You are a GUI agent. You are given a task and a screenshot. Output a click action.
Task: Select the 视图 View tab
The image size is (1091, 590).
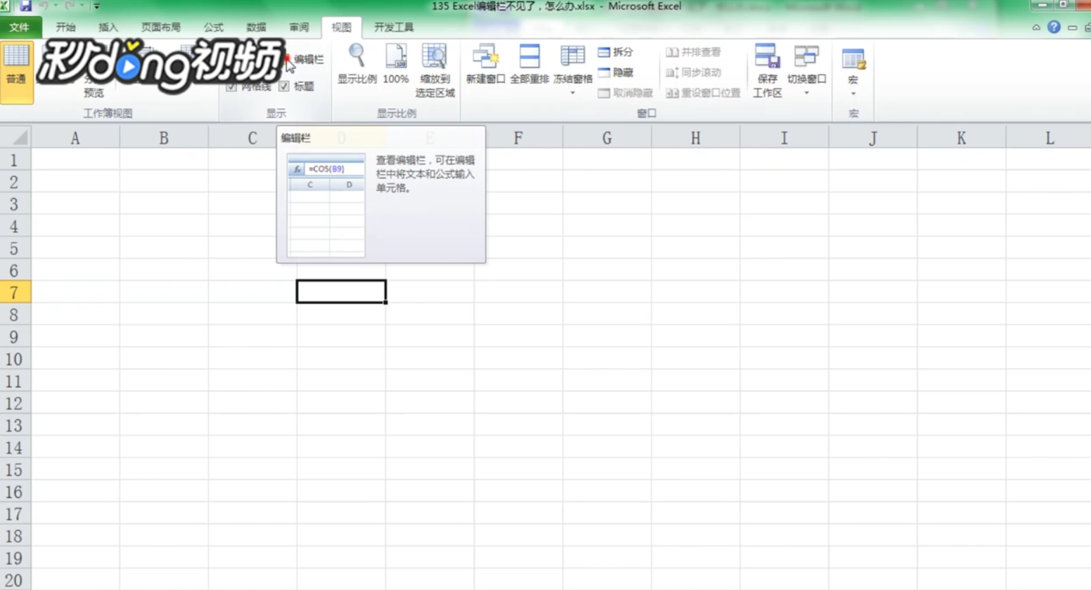click(x=341, y=27)
